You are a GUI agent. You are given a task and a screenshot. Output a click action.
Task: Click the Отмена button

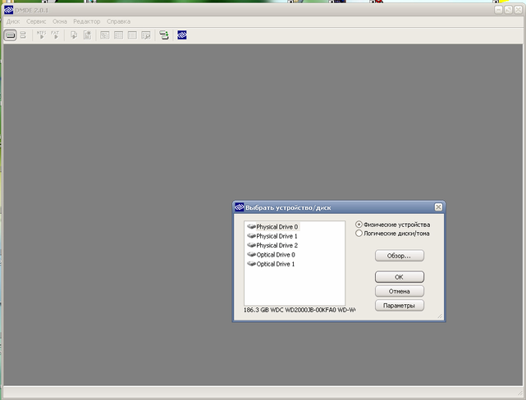point(399,291)
